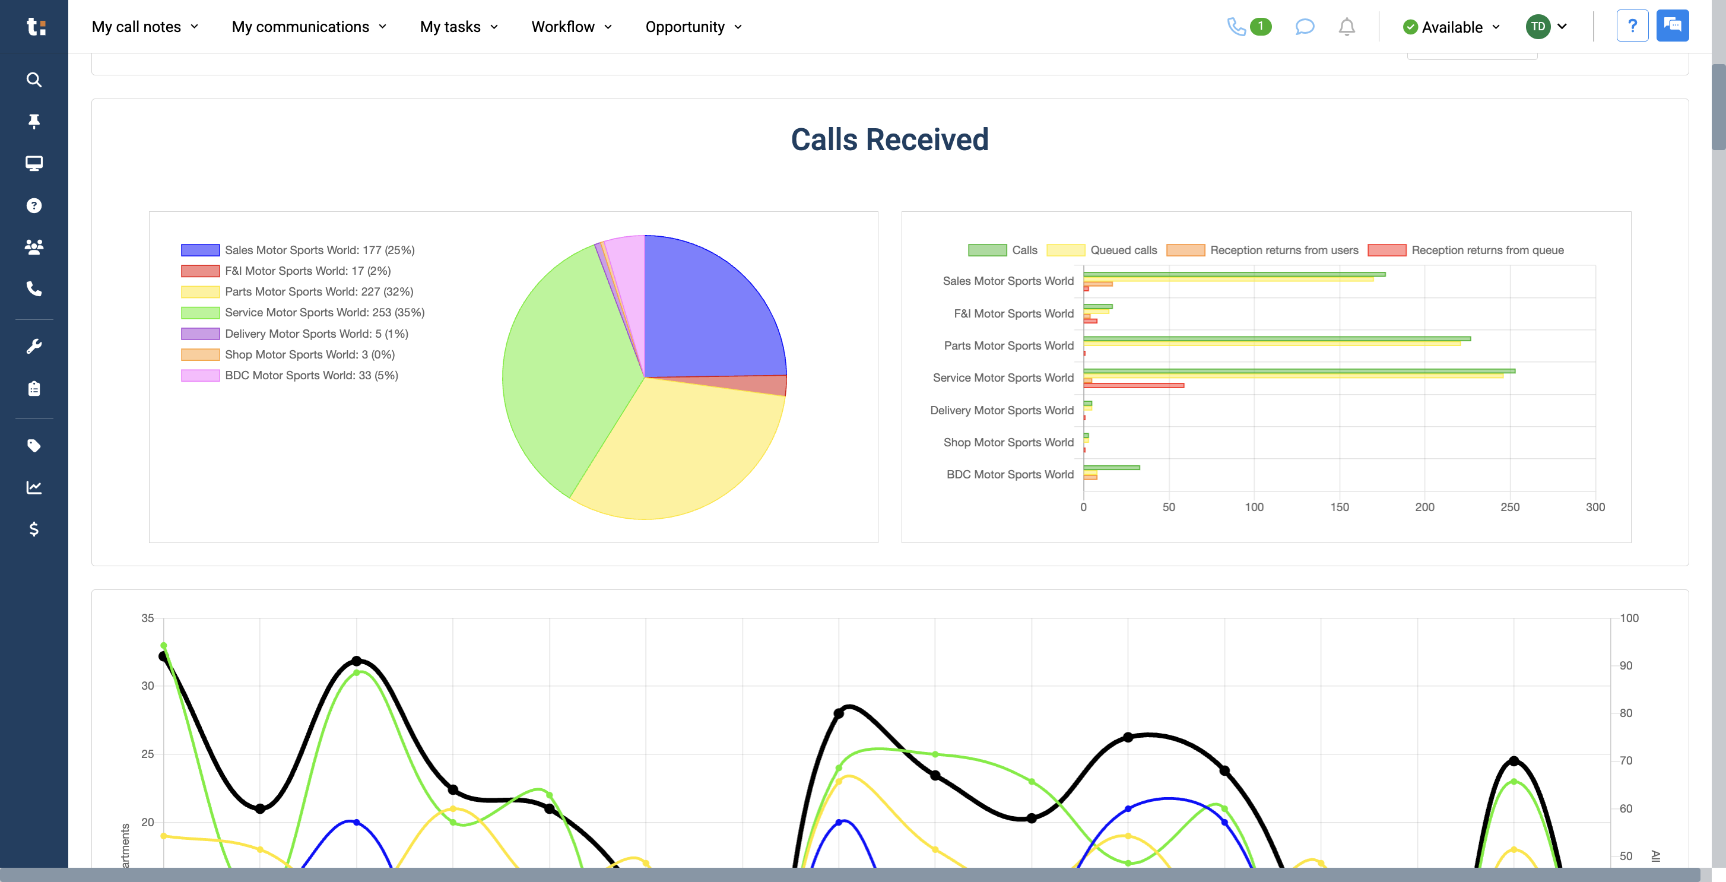Open the notifications bell icon
The height and width of the screenshot is (882, 1726).
point(1346,27)
